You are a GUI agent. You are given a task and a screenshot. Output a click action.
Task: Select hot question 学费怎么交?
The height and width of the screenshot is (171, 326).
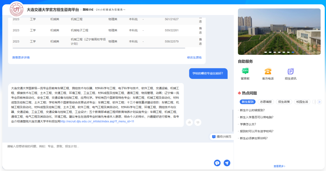pos(248,124)
